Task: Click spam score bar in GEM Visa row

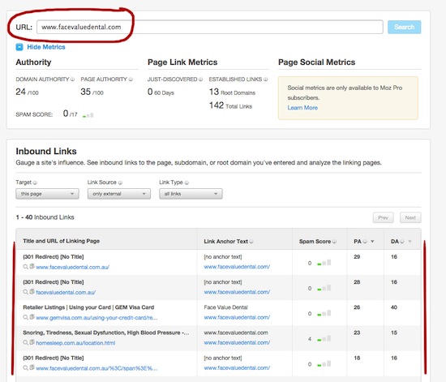Action: 324,313
